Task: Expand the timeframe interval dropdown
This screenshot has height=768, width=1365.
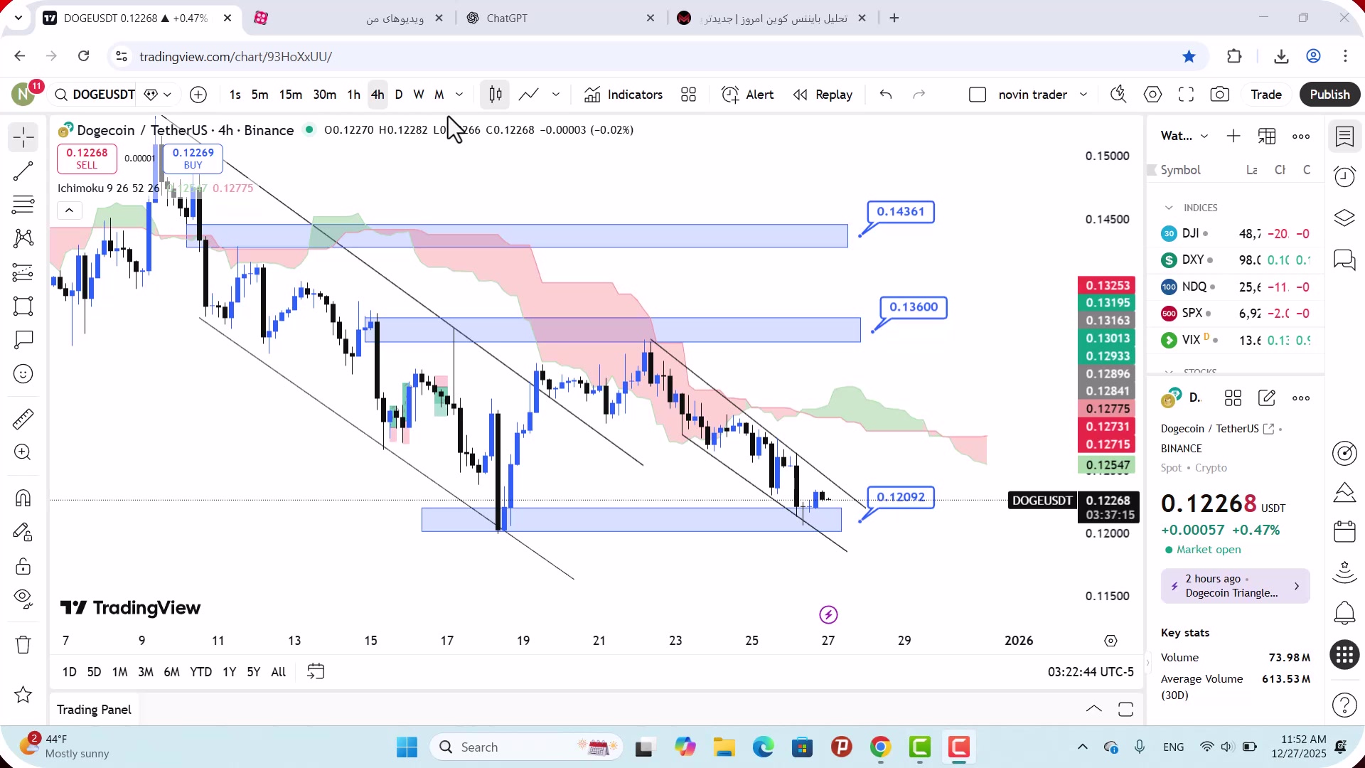Action: pyautogui.click(x=459, y=95)
